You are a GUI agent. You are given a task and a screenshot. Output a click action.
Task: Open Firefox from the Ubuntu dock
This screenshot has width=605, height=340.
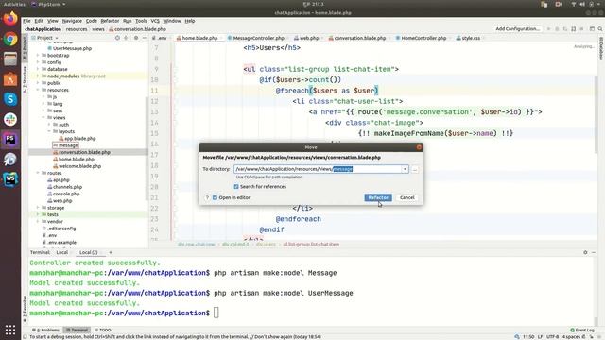10,19
